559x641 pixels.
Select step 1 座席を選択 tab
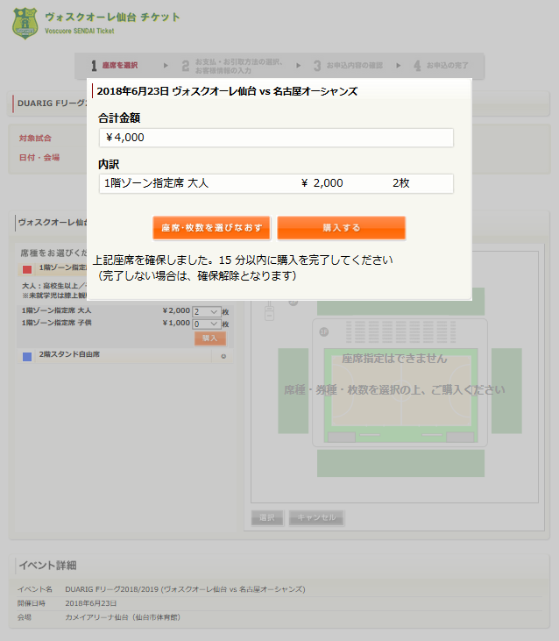pyautogui.click(x=115, y=66)
